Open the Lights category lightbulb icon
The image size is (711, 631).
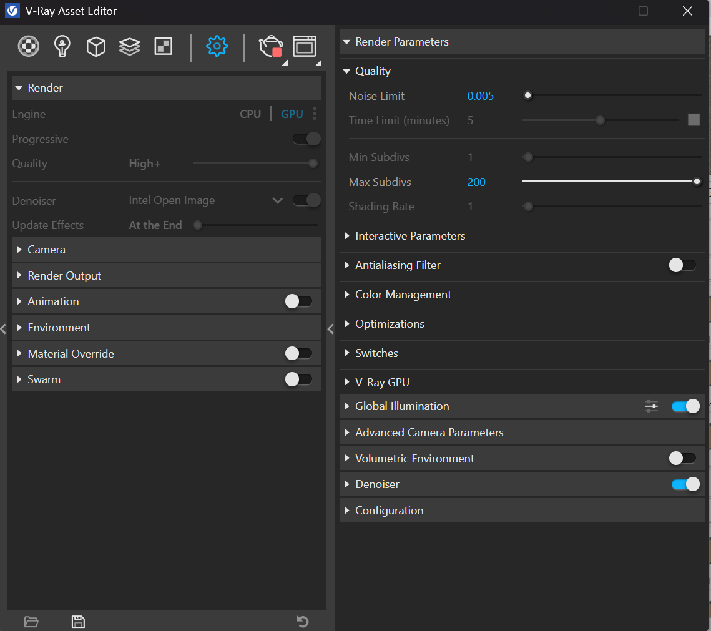pos(62,46)
